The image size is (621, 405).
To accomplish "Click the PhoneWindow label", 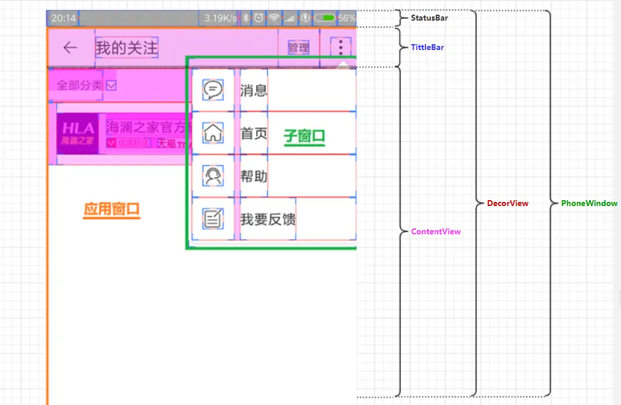I will point(589,203).
